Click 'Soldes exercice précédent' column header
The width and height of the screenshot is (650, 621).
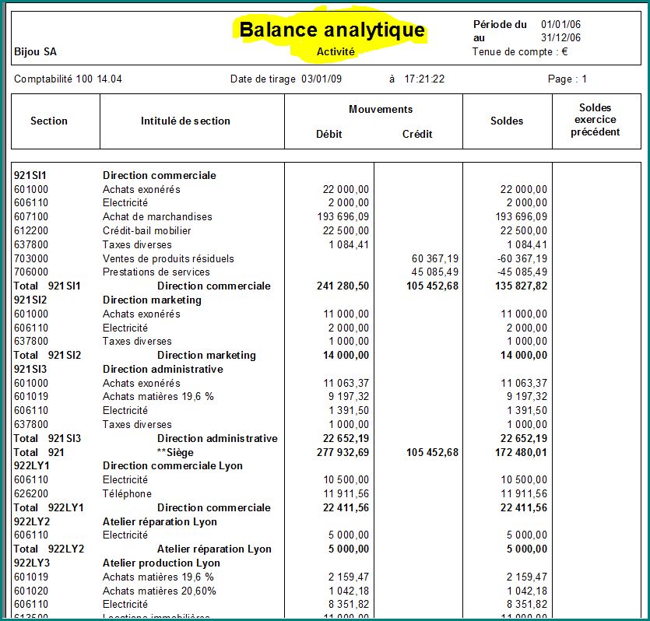596,120
